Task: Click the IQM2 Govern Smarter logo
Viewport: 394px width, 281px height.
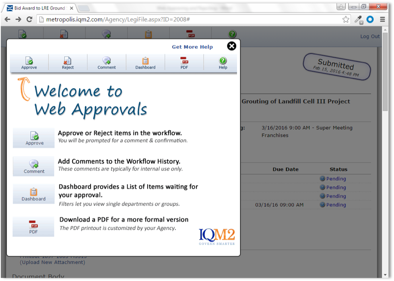Action: [x=217, y=237]
